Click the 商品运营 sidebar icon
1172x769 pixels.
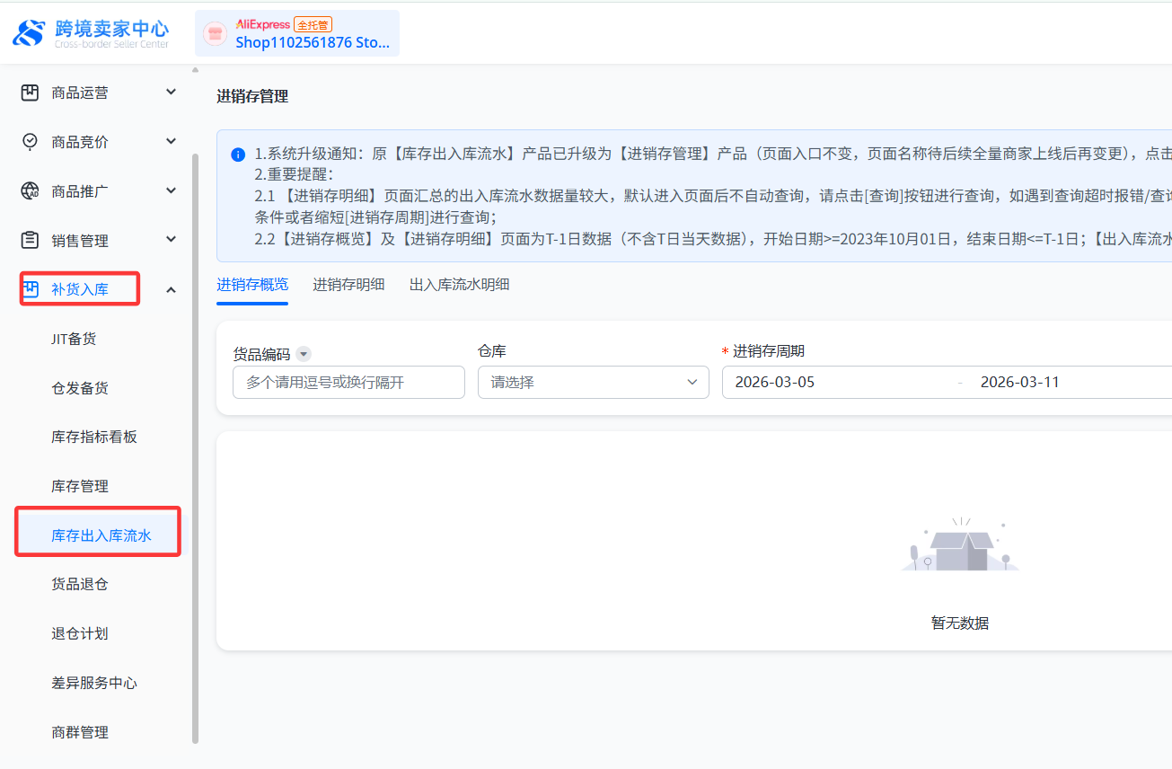pyautogui.click(x=31, y=93)
